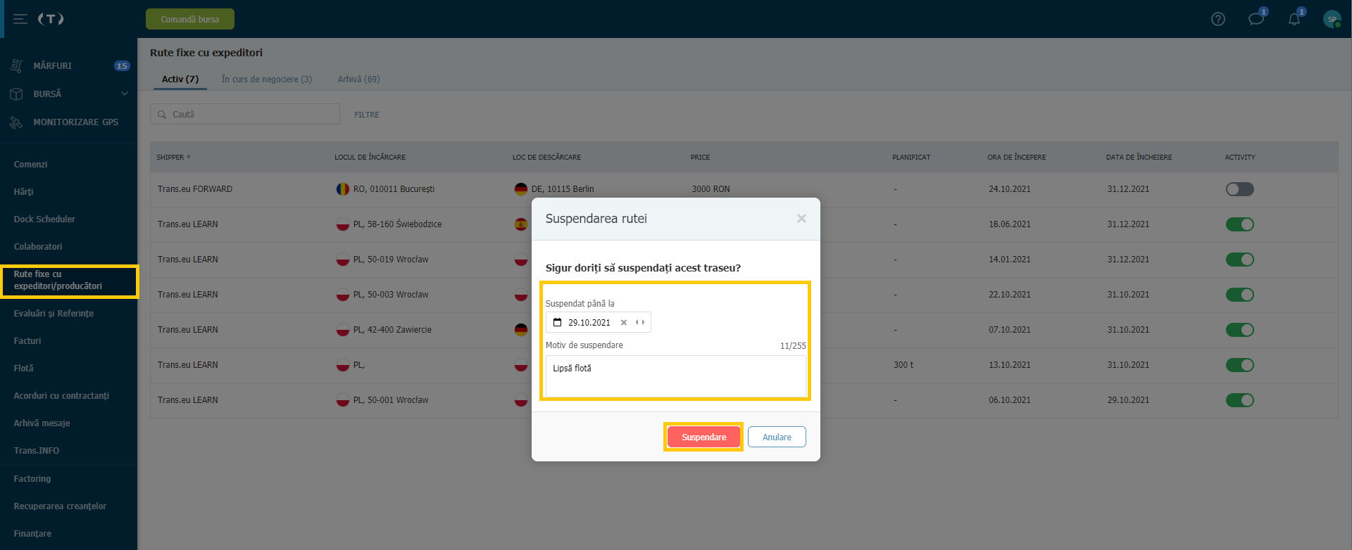Switch to În curs de negociere tab
The height and width of the screenshot is (550, 1352).
(x=266, y=79)
